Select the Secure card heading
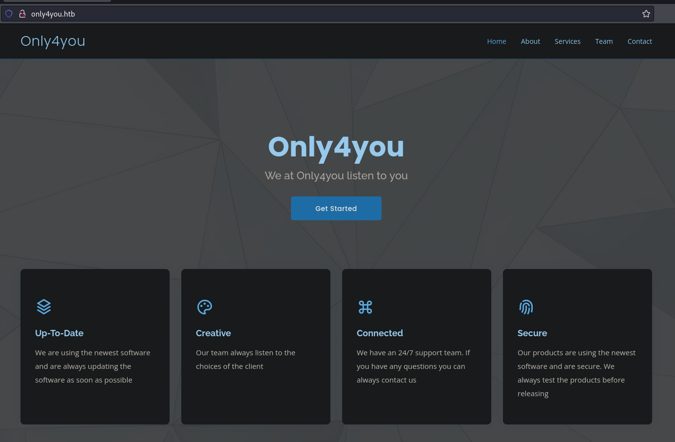This screenshot has height=442, width=675. (x=532, y=333)
